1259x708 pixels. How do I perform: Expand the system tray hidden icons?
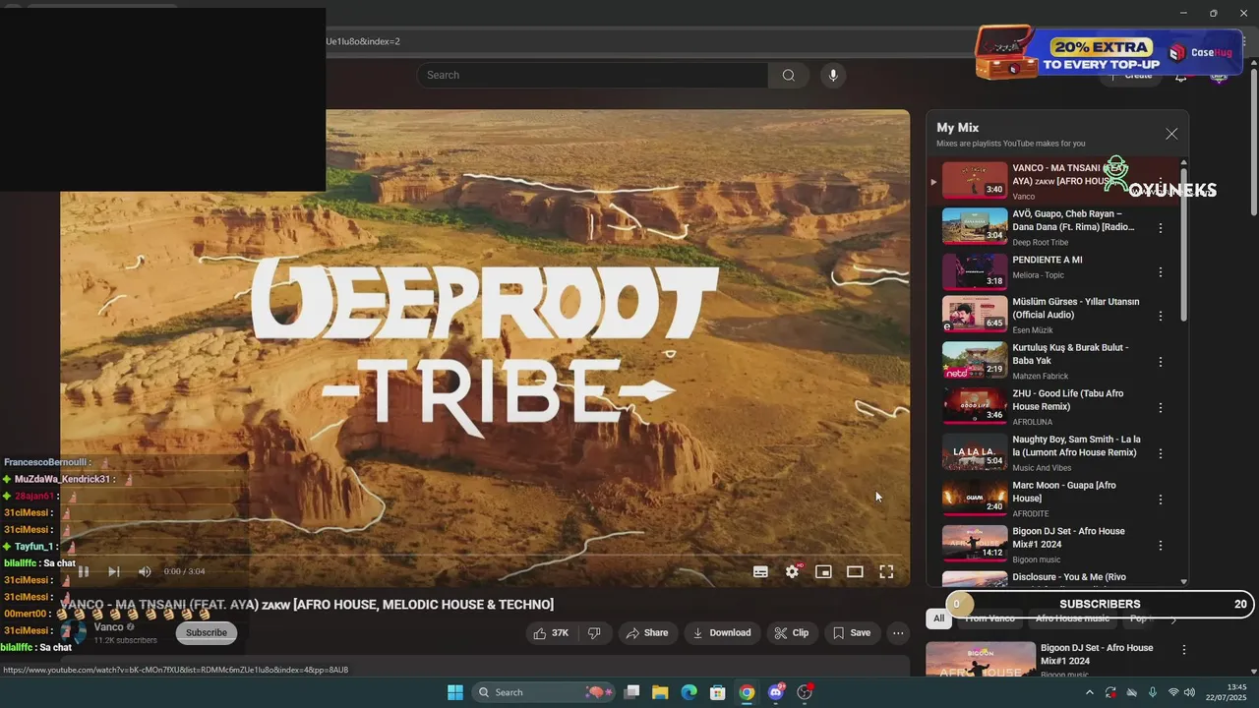point(1090,692)
